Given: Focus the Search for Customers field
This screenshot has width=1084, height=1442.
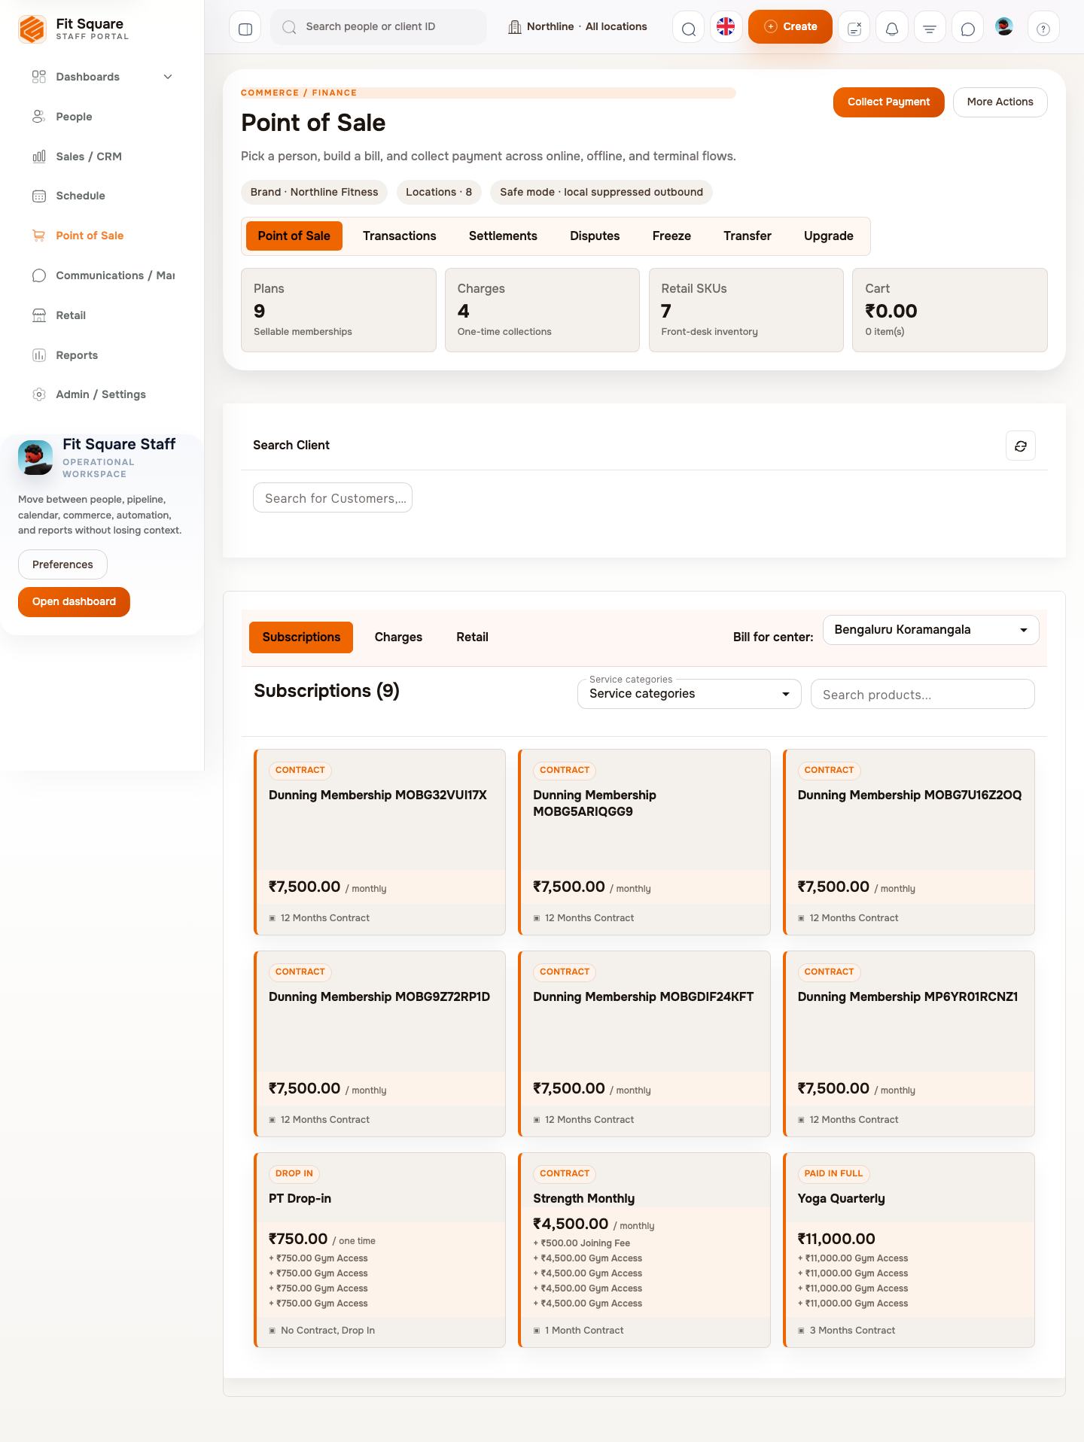Looking at the screenshot, I should 333,498.
